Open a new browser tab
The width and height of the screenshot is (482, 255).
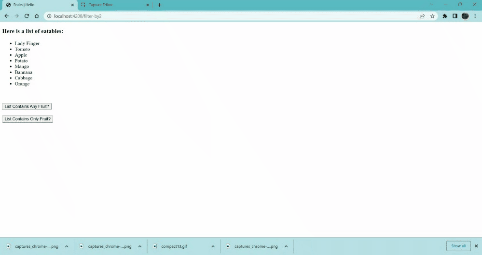coord(159,5)
